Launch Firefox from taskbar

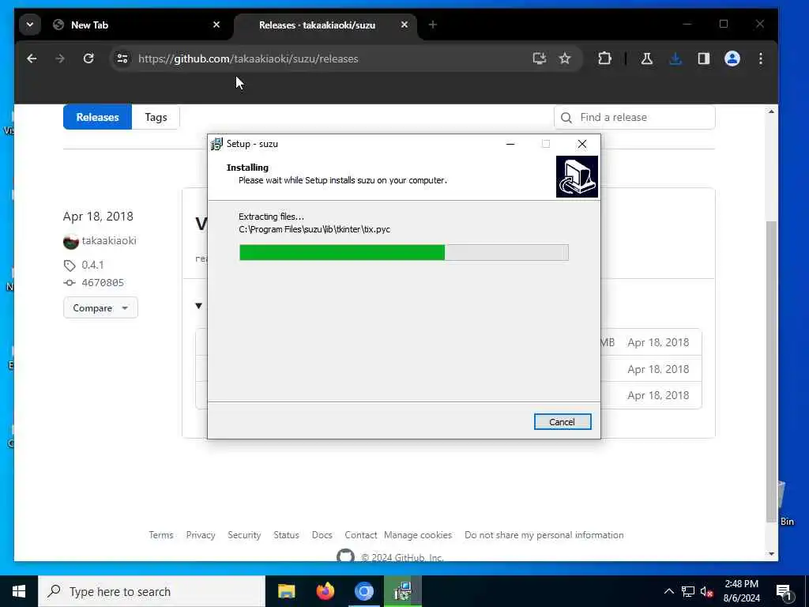point(325,591)
